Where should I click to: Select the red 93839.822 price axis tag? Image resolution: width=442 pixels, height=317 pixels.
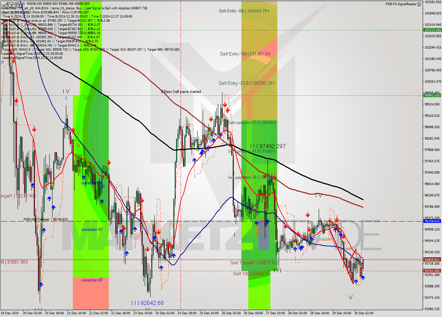pos(432,260)
